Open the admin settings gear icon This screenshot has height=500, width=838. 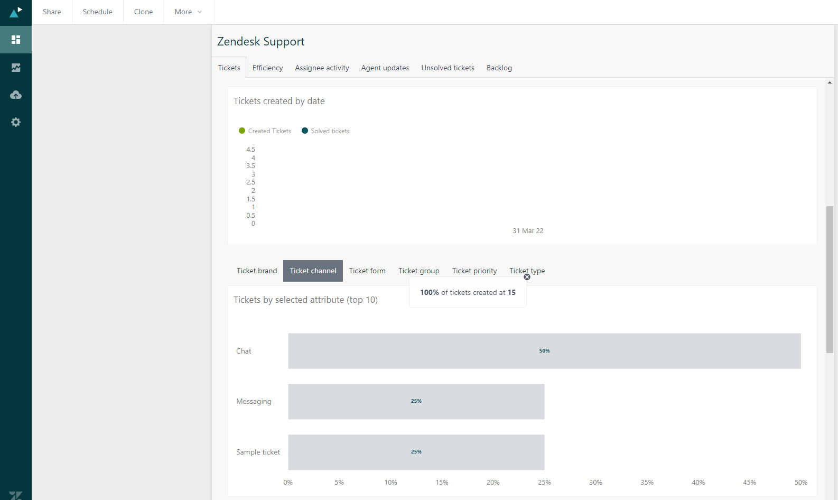tap(16, 122)
